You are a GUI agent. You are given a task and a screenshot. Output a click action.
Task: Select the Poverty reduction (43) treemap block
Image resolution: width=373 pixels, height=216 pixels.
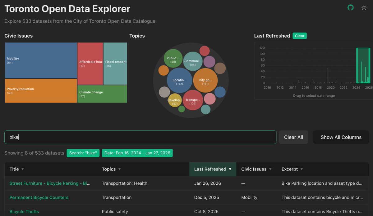tap(41, 91)
